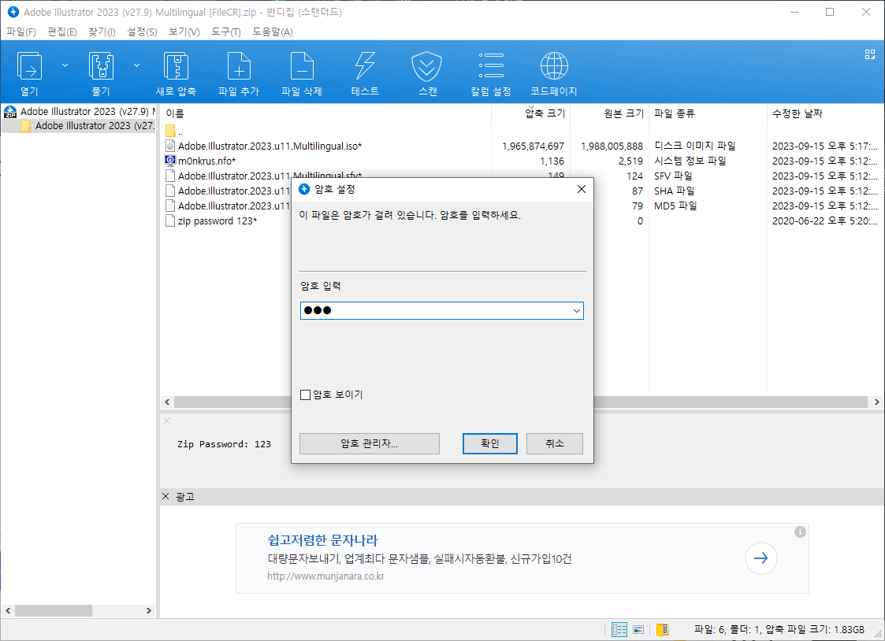
Task: Delete files using the 파일 삭제 icon
Action: pos(301,71)
